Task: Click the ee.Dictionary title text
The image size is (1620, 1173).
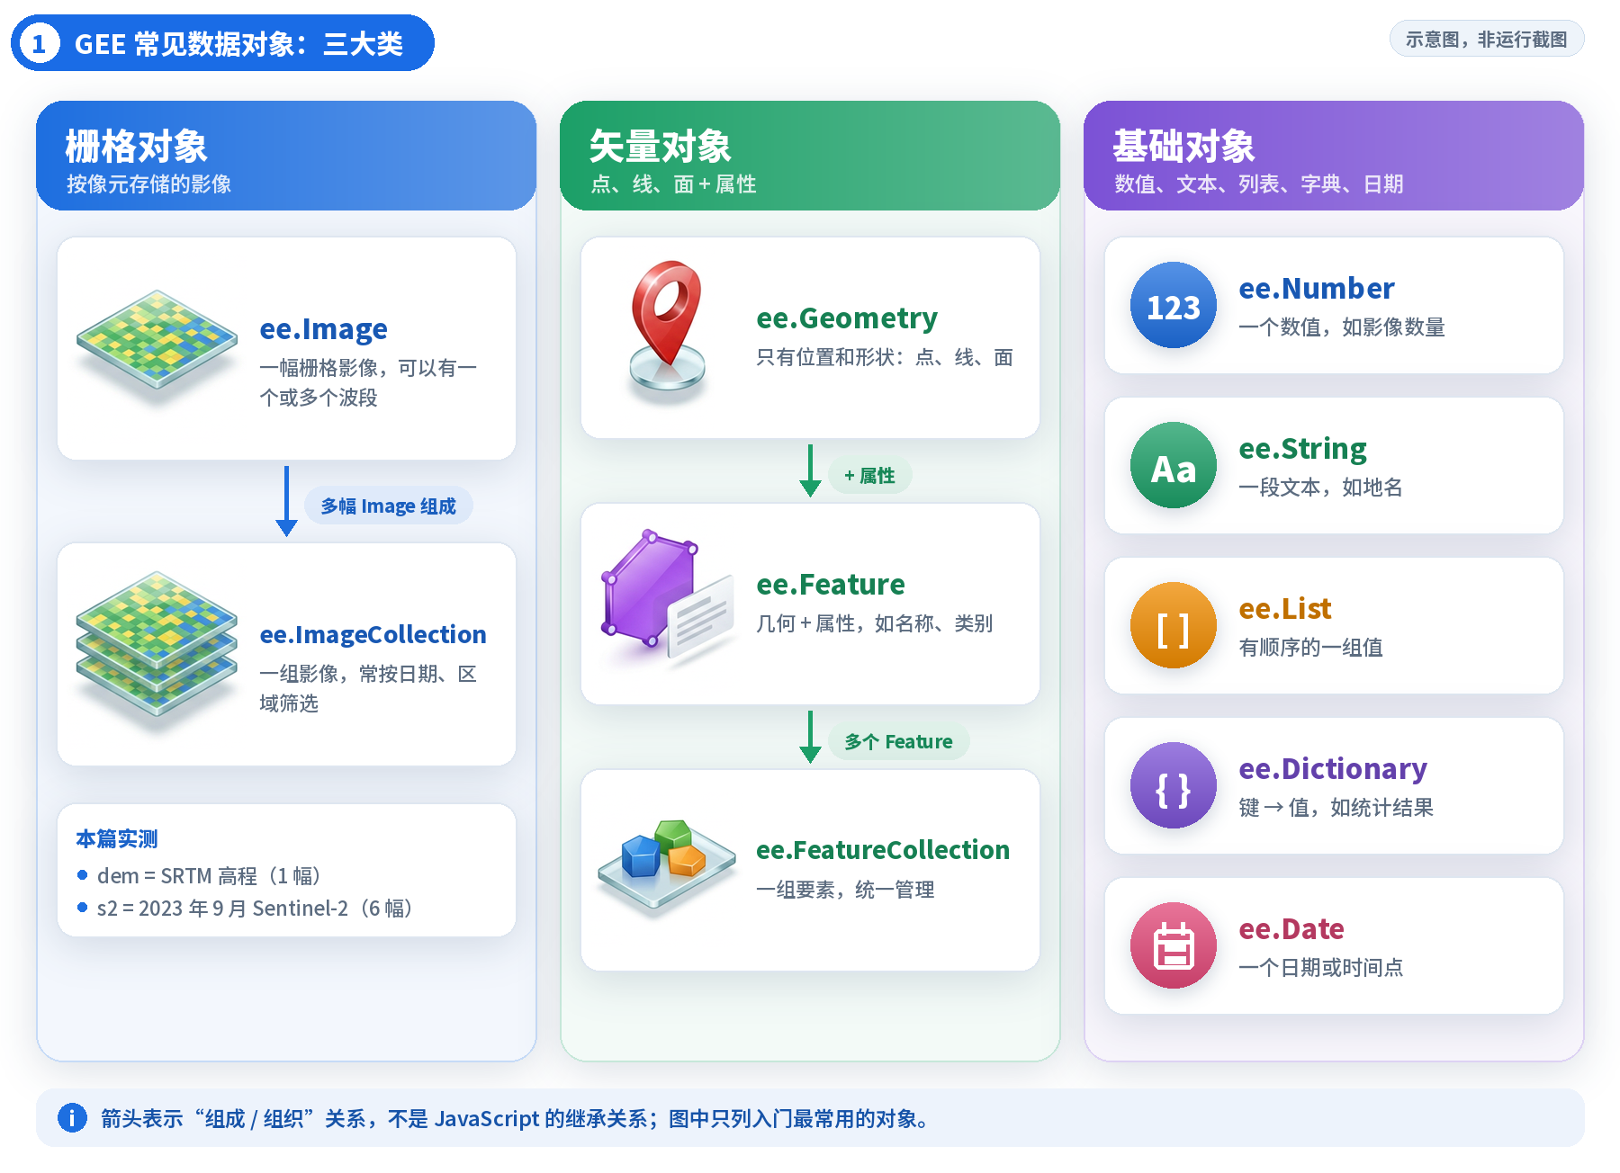Action: 1333,769
